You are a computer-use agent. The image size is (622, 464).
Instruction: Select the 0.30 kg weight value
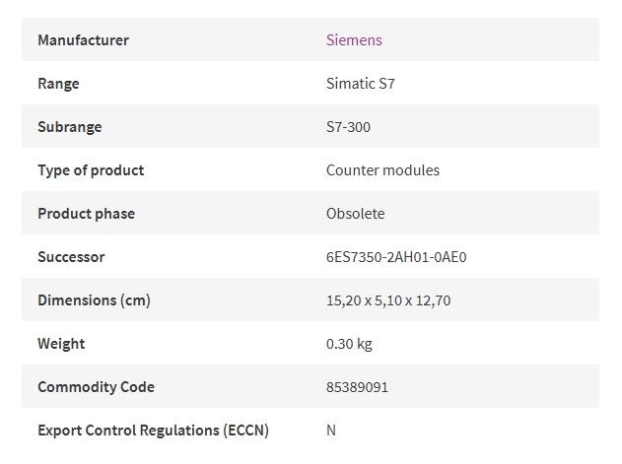(349, 344)
